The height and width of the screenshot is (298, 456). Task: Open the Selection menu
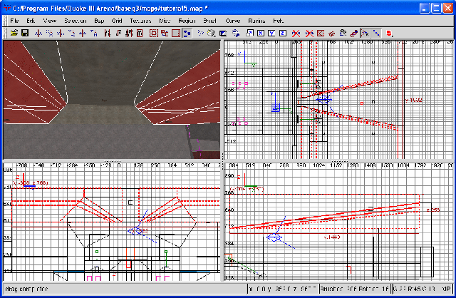tap(76, 21)
